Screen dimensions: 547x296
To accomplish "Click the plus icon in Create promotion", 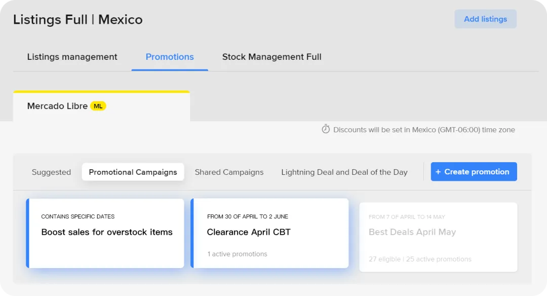I will coord(438,172).
